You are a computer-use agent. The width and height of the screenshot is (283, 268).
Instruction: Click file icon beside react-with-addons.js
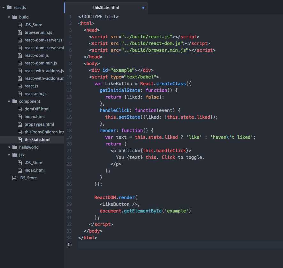click(20, 71)
